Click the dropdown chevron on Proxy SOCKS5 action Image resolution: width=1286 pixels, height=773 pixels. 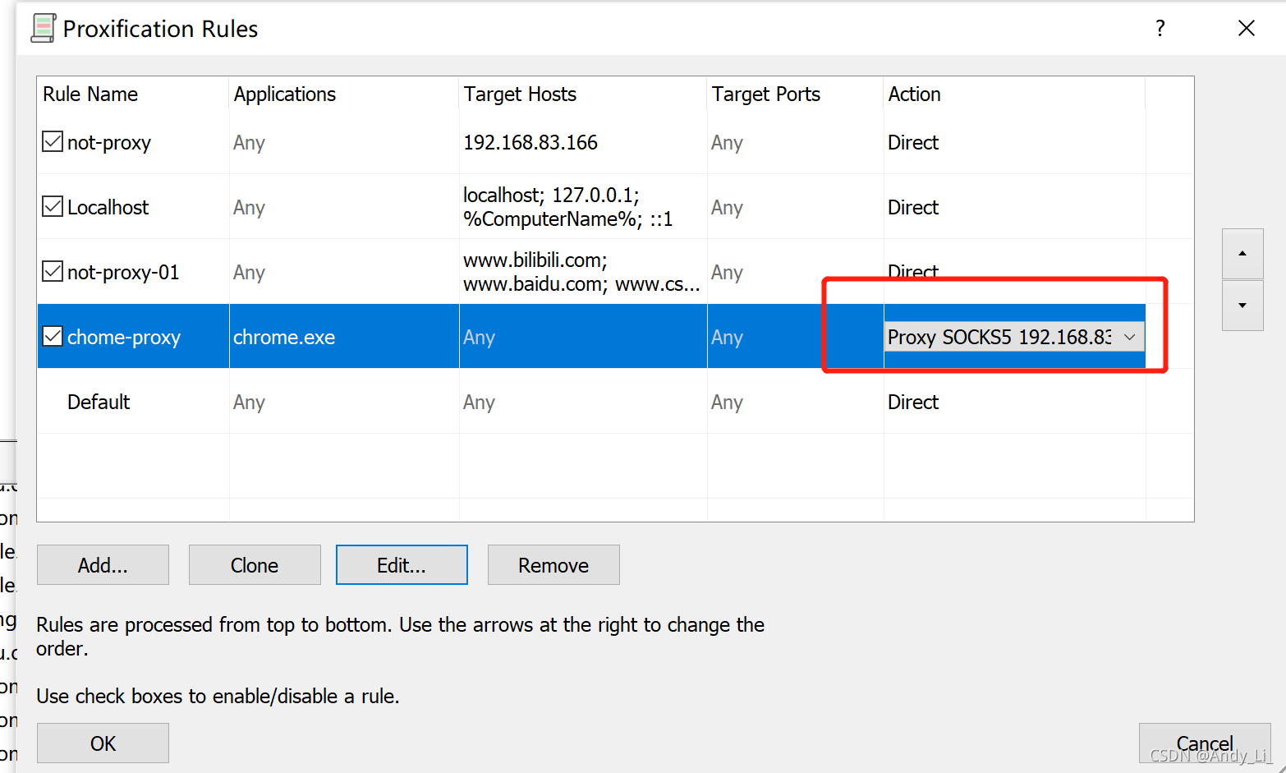pyautogui.click(x=1131, y=337)
